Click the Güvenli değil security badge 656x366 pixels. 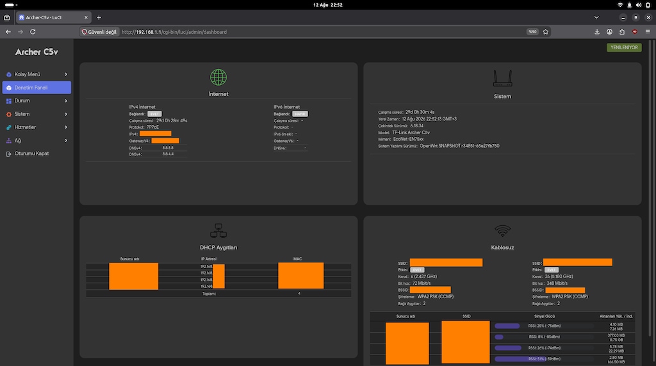[99, 32]
